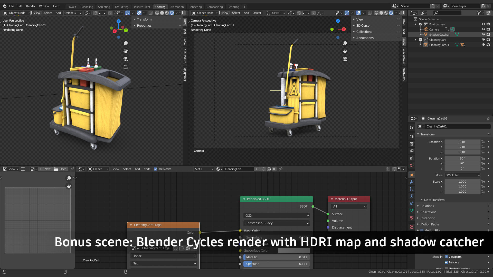Open the View Layer properties tab icon
The image size is (493, 277).
click(x=412, y=151)
